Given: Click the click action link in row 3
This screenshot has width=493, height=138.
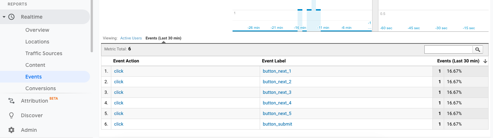Looking at the screenshot, I should click(119, 92).
